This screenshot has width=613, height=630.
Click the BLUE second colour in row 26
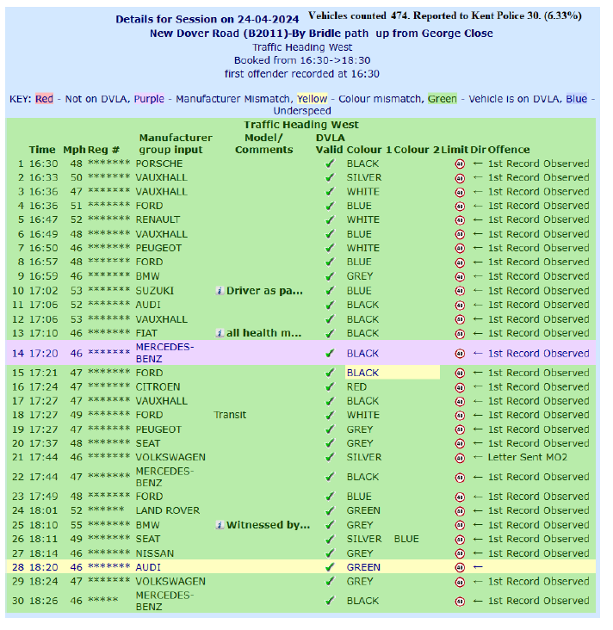[x=406, y=539]
